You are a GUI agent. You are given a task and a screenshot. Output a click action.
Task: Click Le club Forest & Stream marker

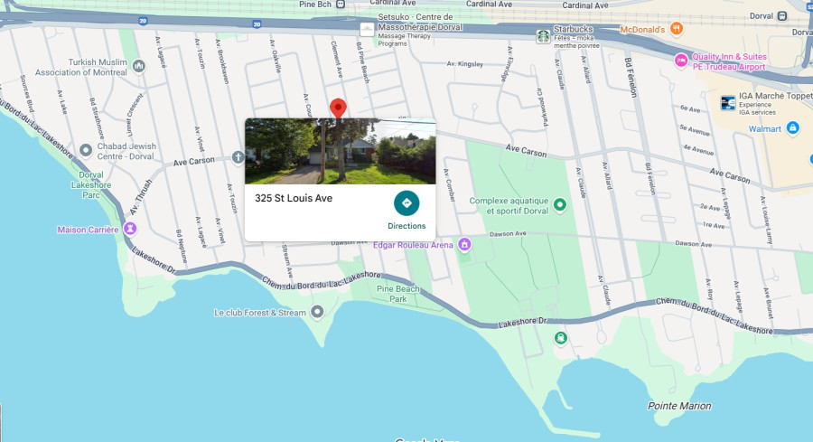(317, 312)
